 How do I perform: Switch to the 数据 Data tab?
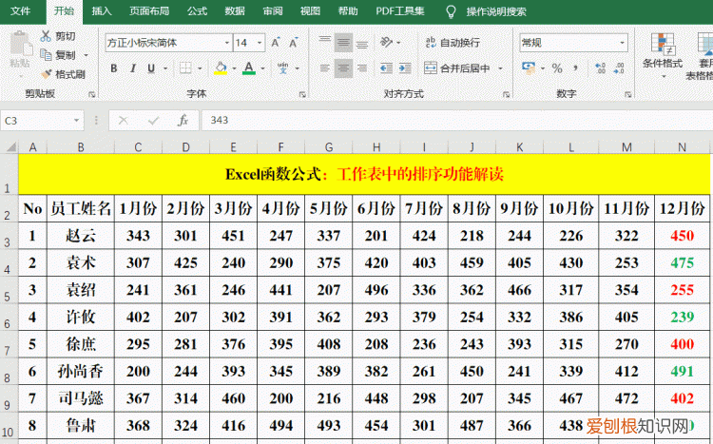pyautogui.click(x=235, y=10)
